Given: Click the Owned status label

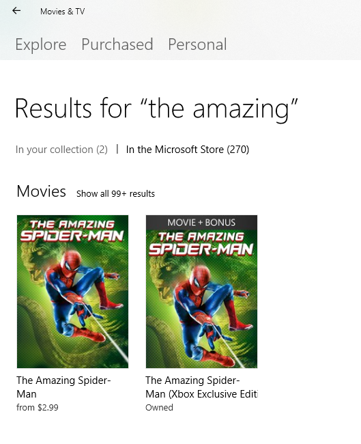Looking at the screenshot, I should (159, 408).
